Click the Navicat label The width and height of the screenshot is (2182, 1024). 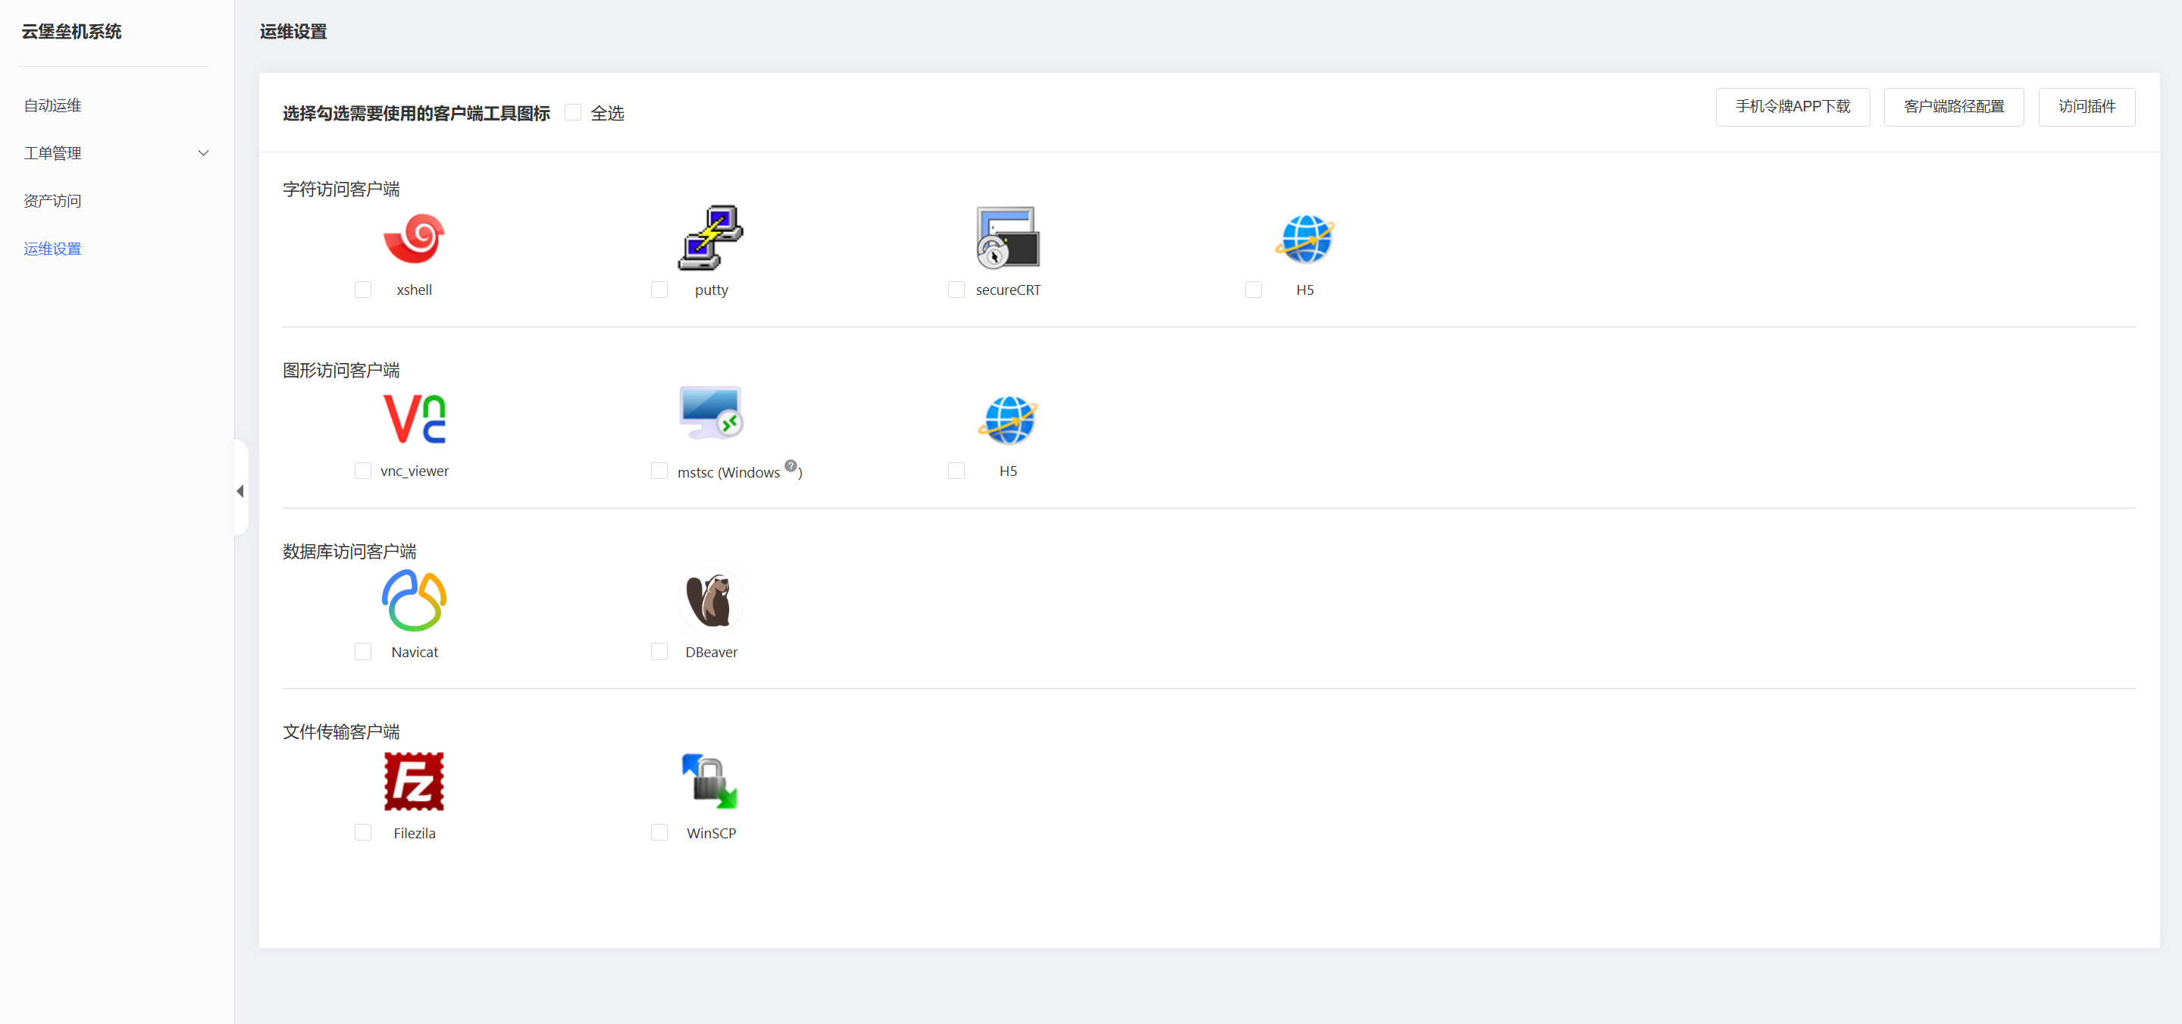tap(415, 652)
